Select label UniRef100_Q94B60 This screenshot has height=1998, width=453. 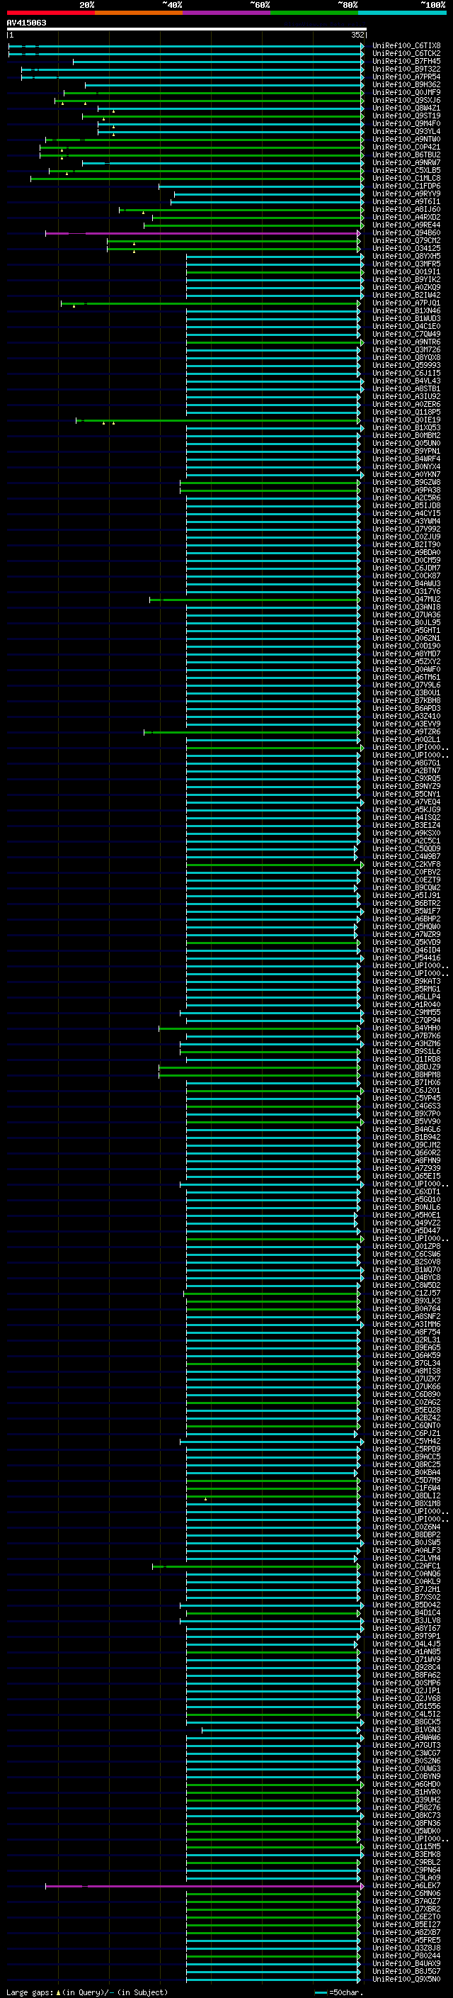pos(406,232)
